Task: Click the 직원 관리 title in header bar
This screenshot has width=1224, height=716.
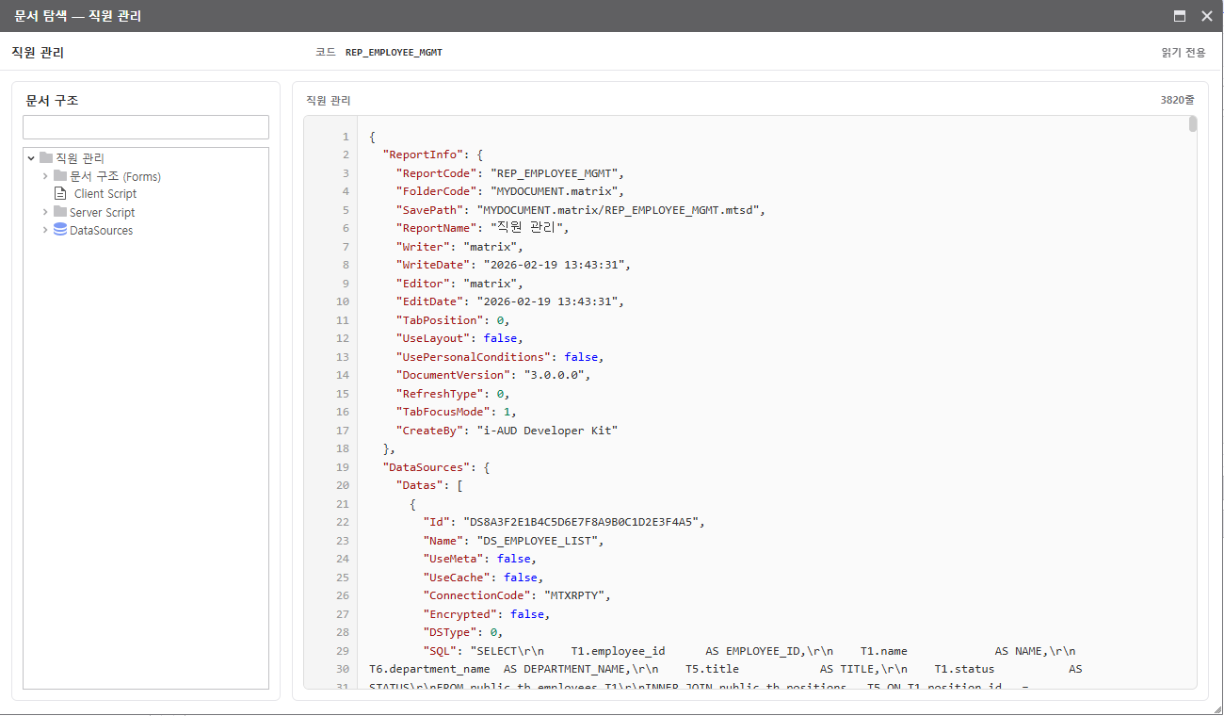Action: pos(38,53)
